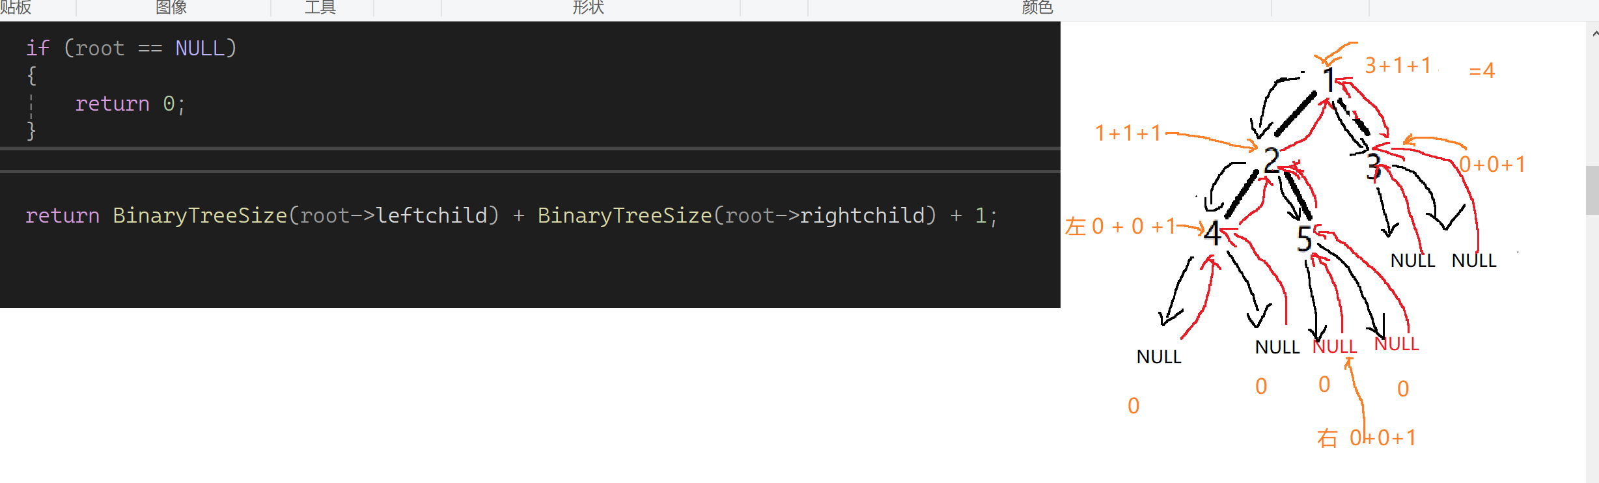Click the orange "=4" result text
The width and height of the screenshot is (1599, 483).
pyautogui.click(x=1482, y=70)
